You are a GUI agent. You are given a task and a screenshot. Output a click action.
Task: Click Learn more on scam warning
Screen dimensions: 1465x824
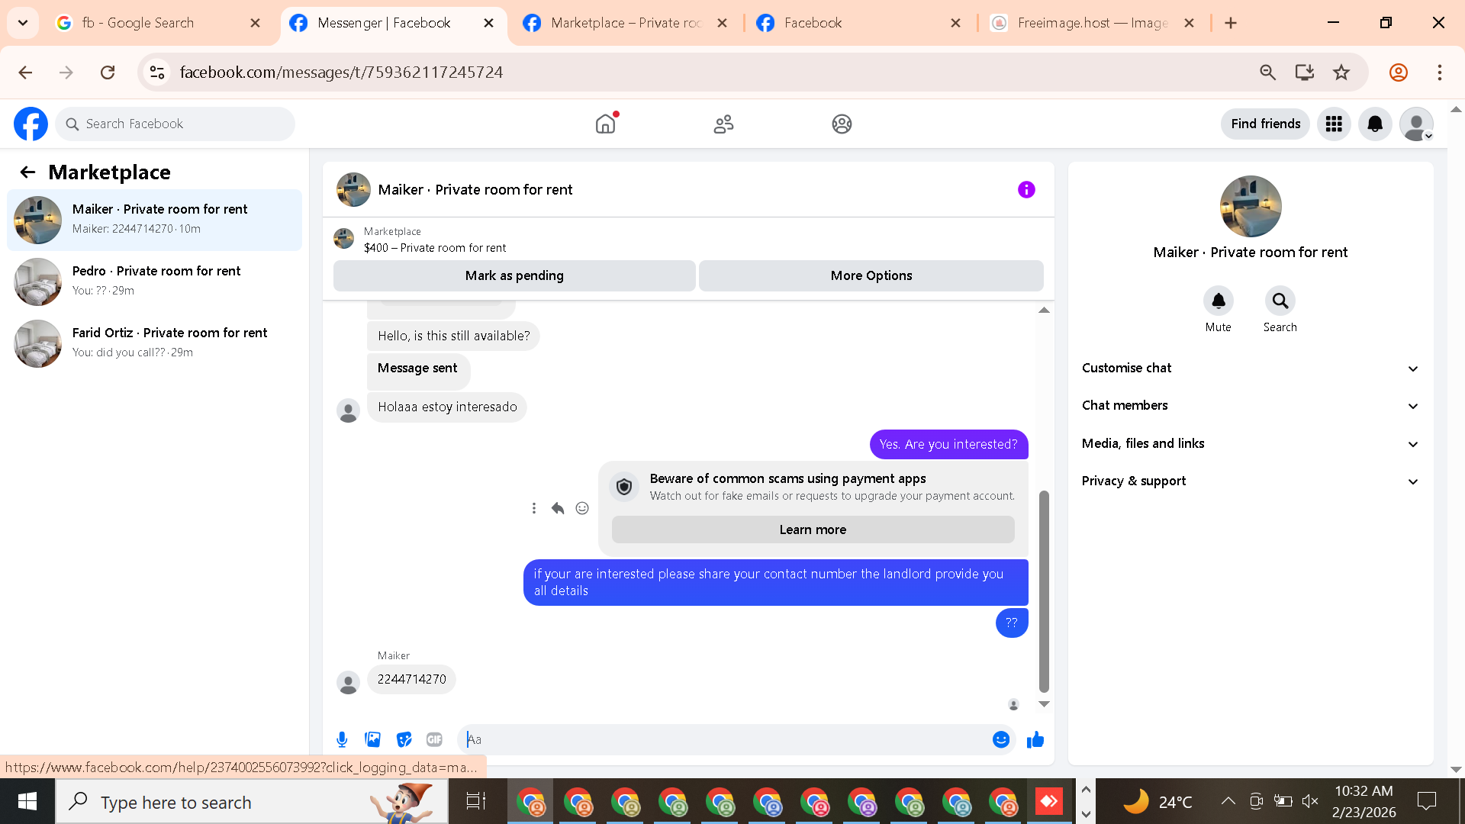[813, 529]
